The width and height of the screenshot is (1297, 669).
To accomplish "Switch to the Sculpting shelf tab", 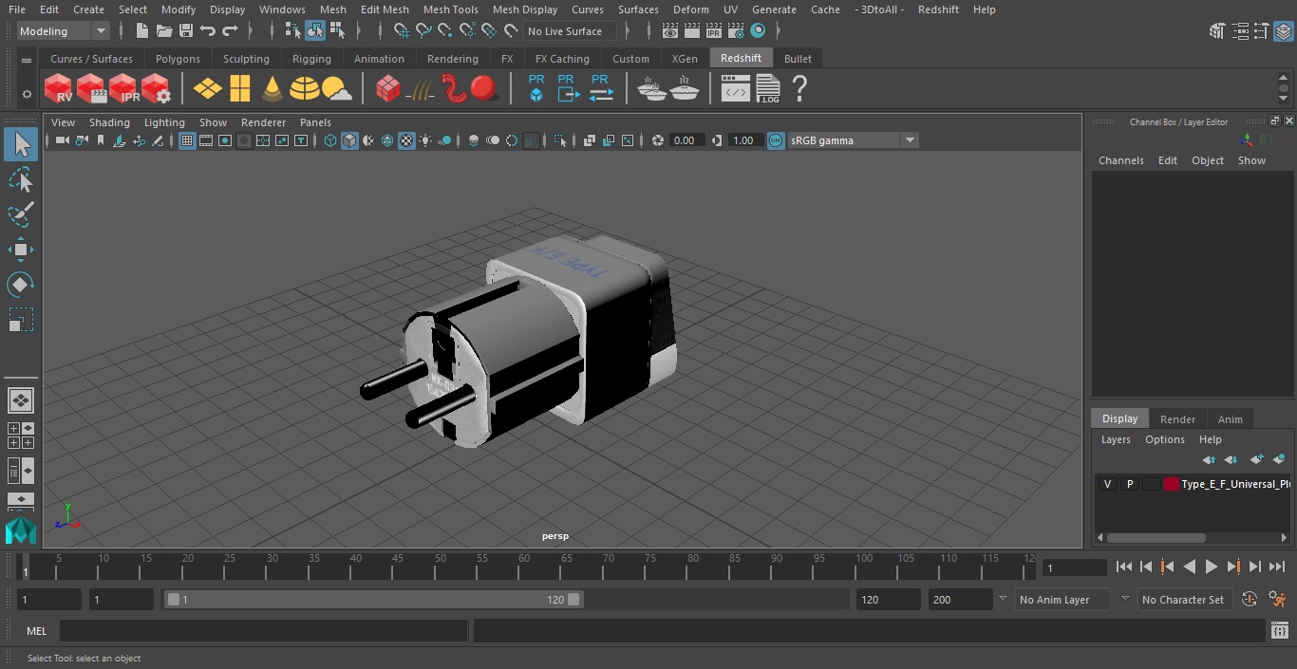I will (x=246, y=59).
